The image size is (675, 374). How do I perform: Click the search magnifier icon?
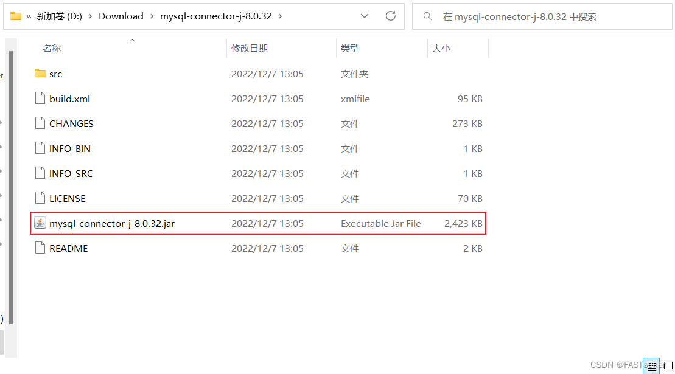pos(427,16)
